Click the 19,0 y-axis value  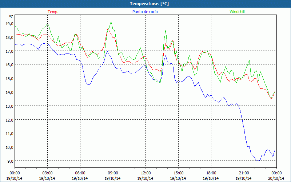point(10,24)
